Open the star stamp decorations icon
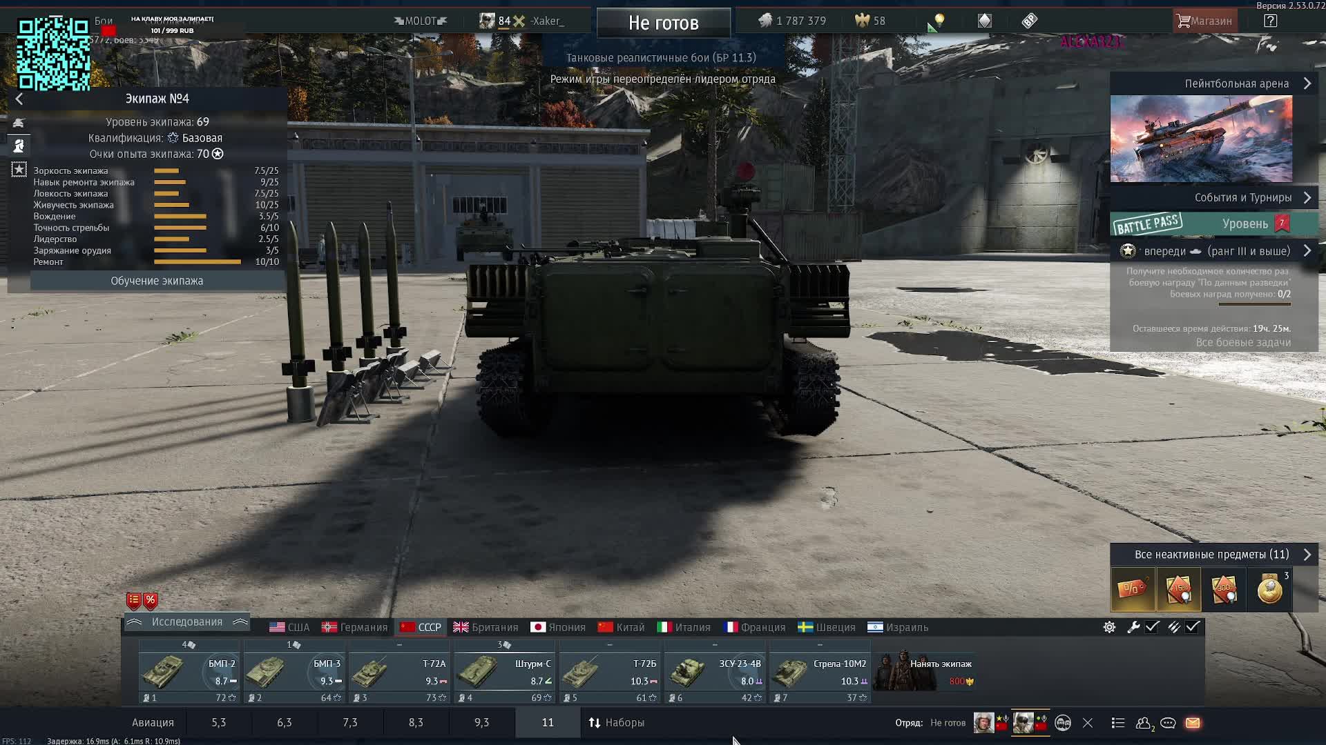 point(19,169)
